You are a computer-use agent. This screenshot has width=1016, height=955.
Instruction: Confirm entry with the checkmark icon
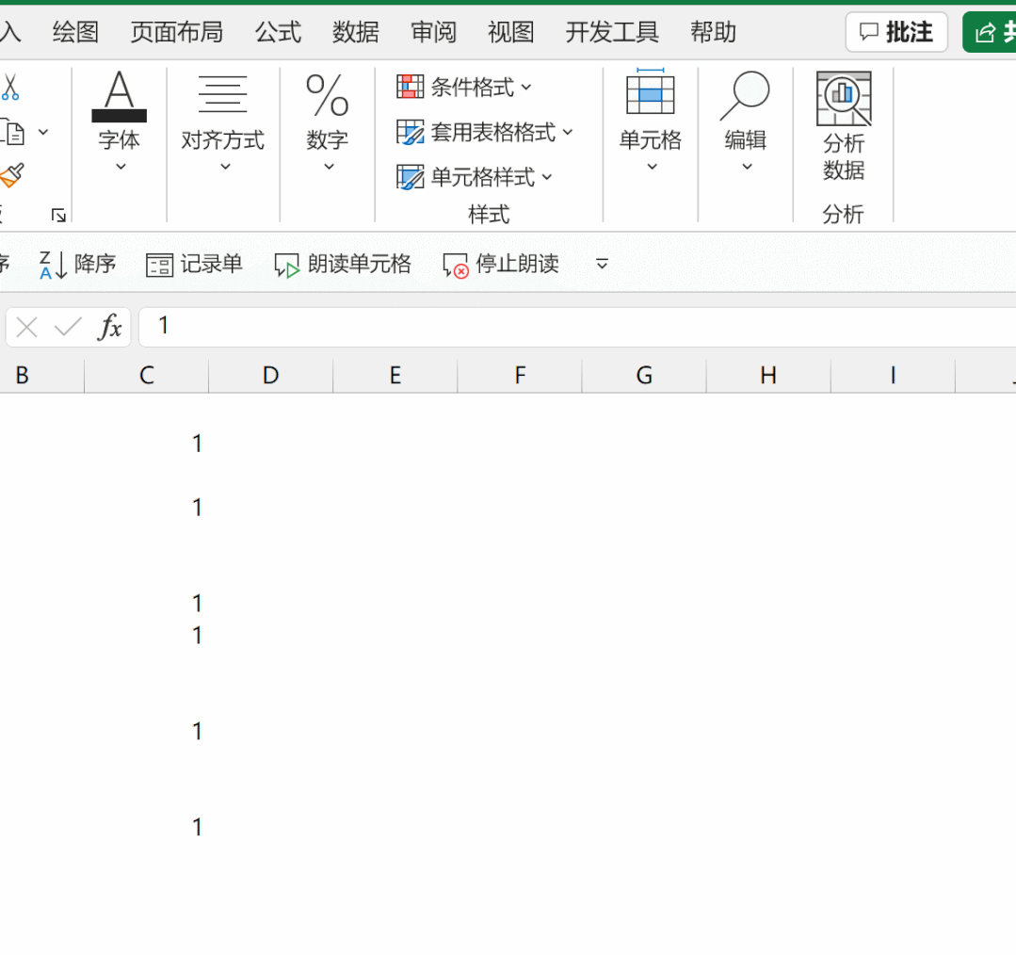pos(68,327)
